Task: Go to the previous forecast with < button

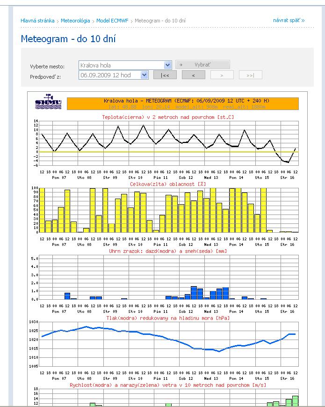Action: tap(193, 75)
